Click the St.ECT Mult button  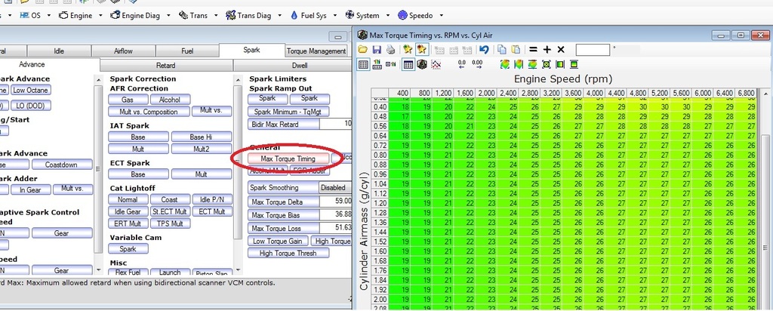[169, 211]
